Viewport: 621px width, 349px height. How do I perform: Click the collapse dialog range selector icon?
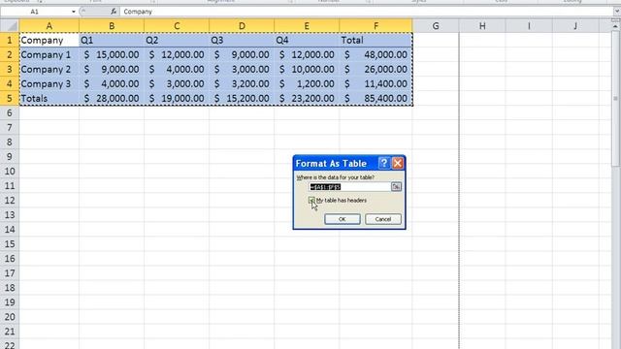click(x=396, y=187)
